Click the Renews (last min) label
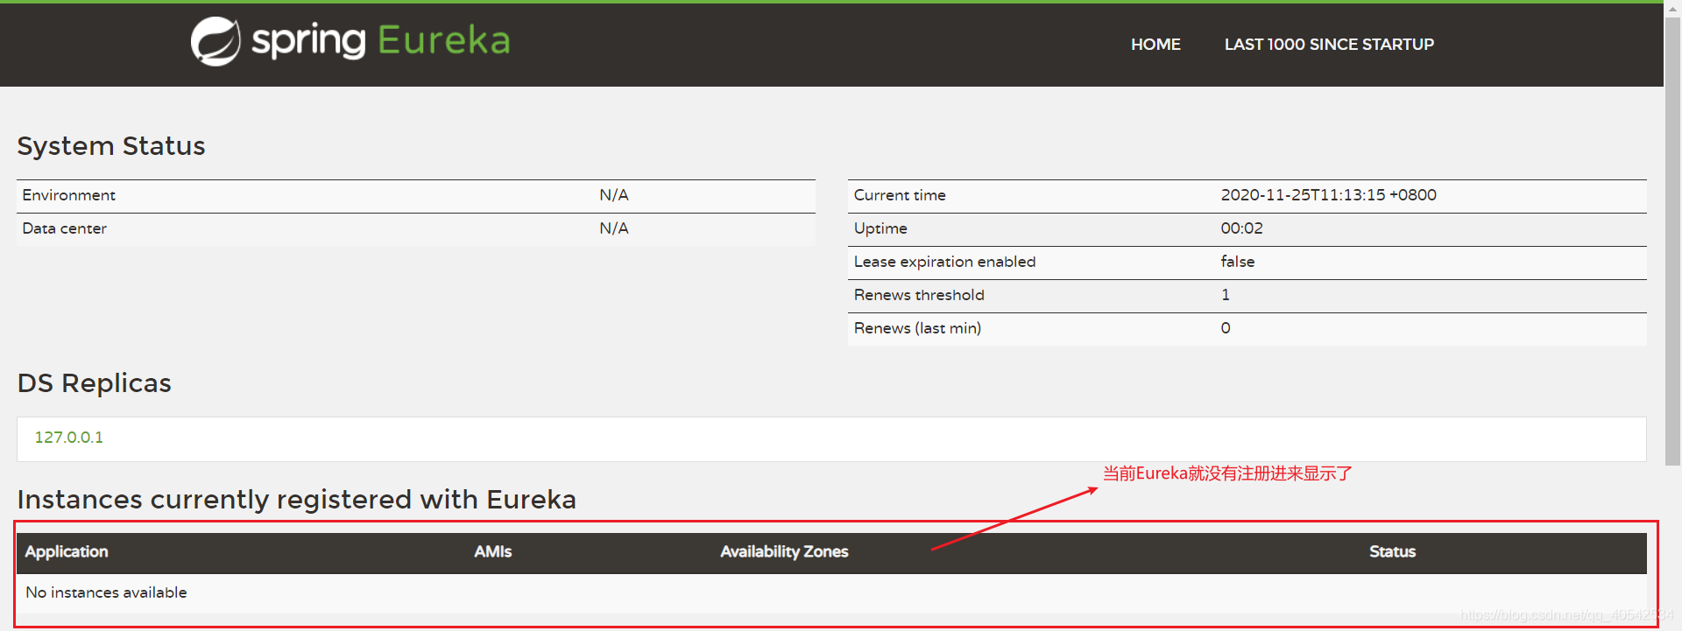The height and width of the screenshot is (631, 1682). (917, 328)
